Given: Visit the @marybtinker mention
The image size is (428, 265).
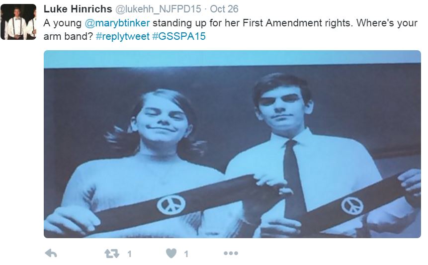Looking at the screenshot, I should tap(117, 23).
